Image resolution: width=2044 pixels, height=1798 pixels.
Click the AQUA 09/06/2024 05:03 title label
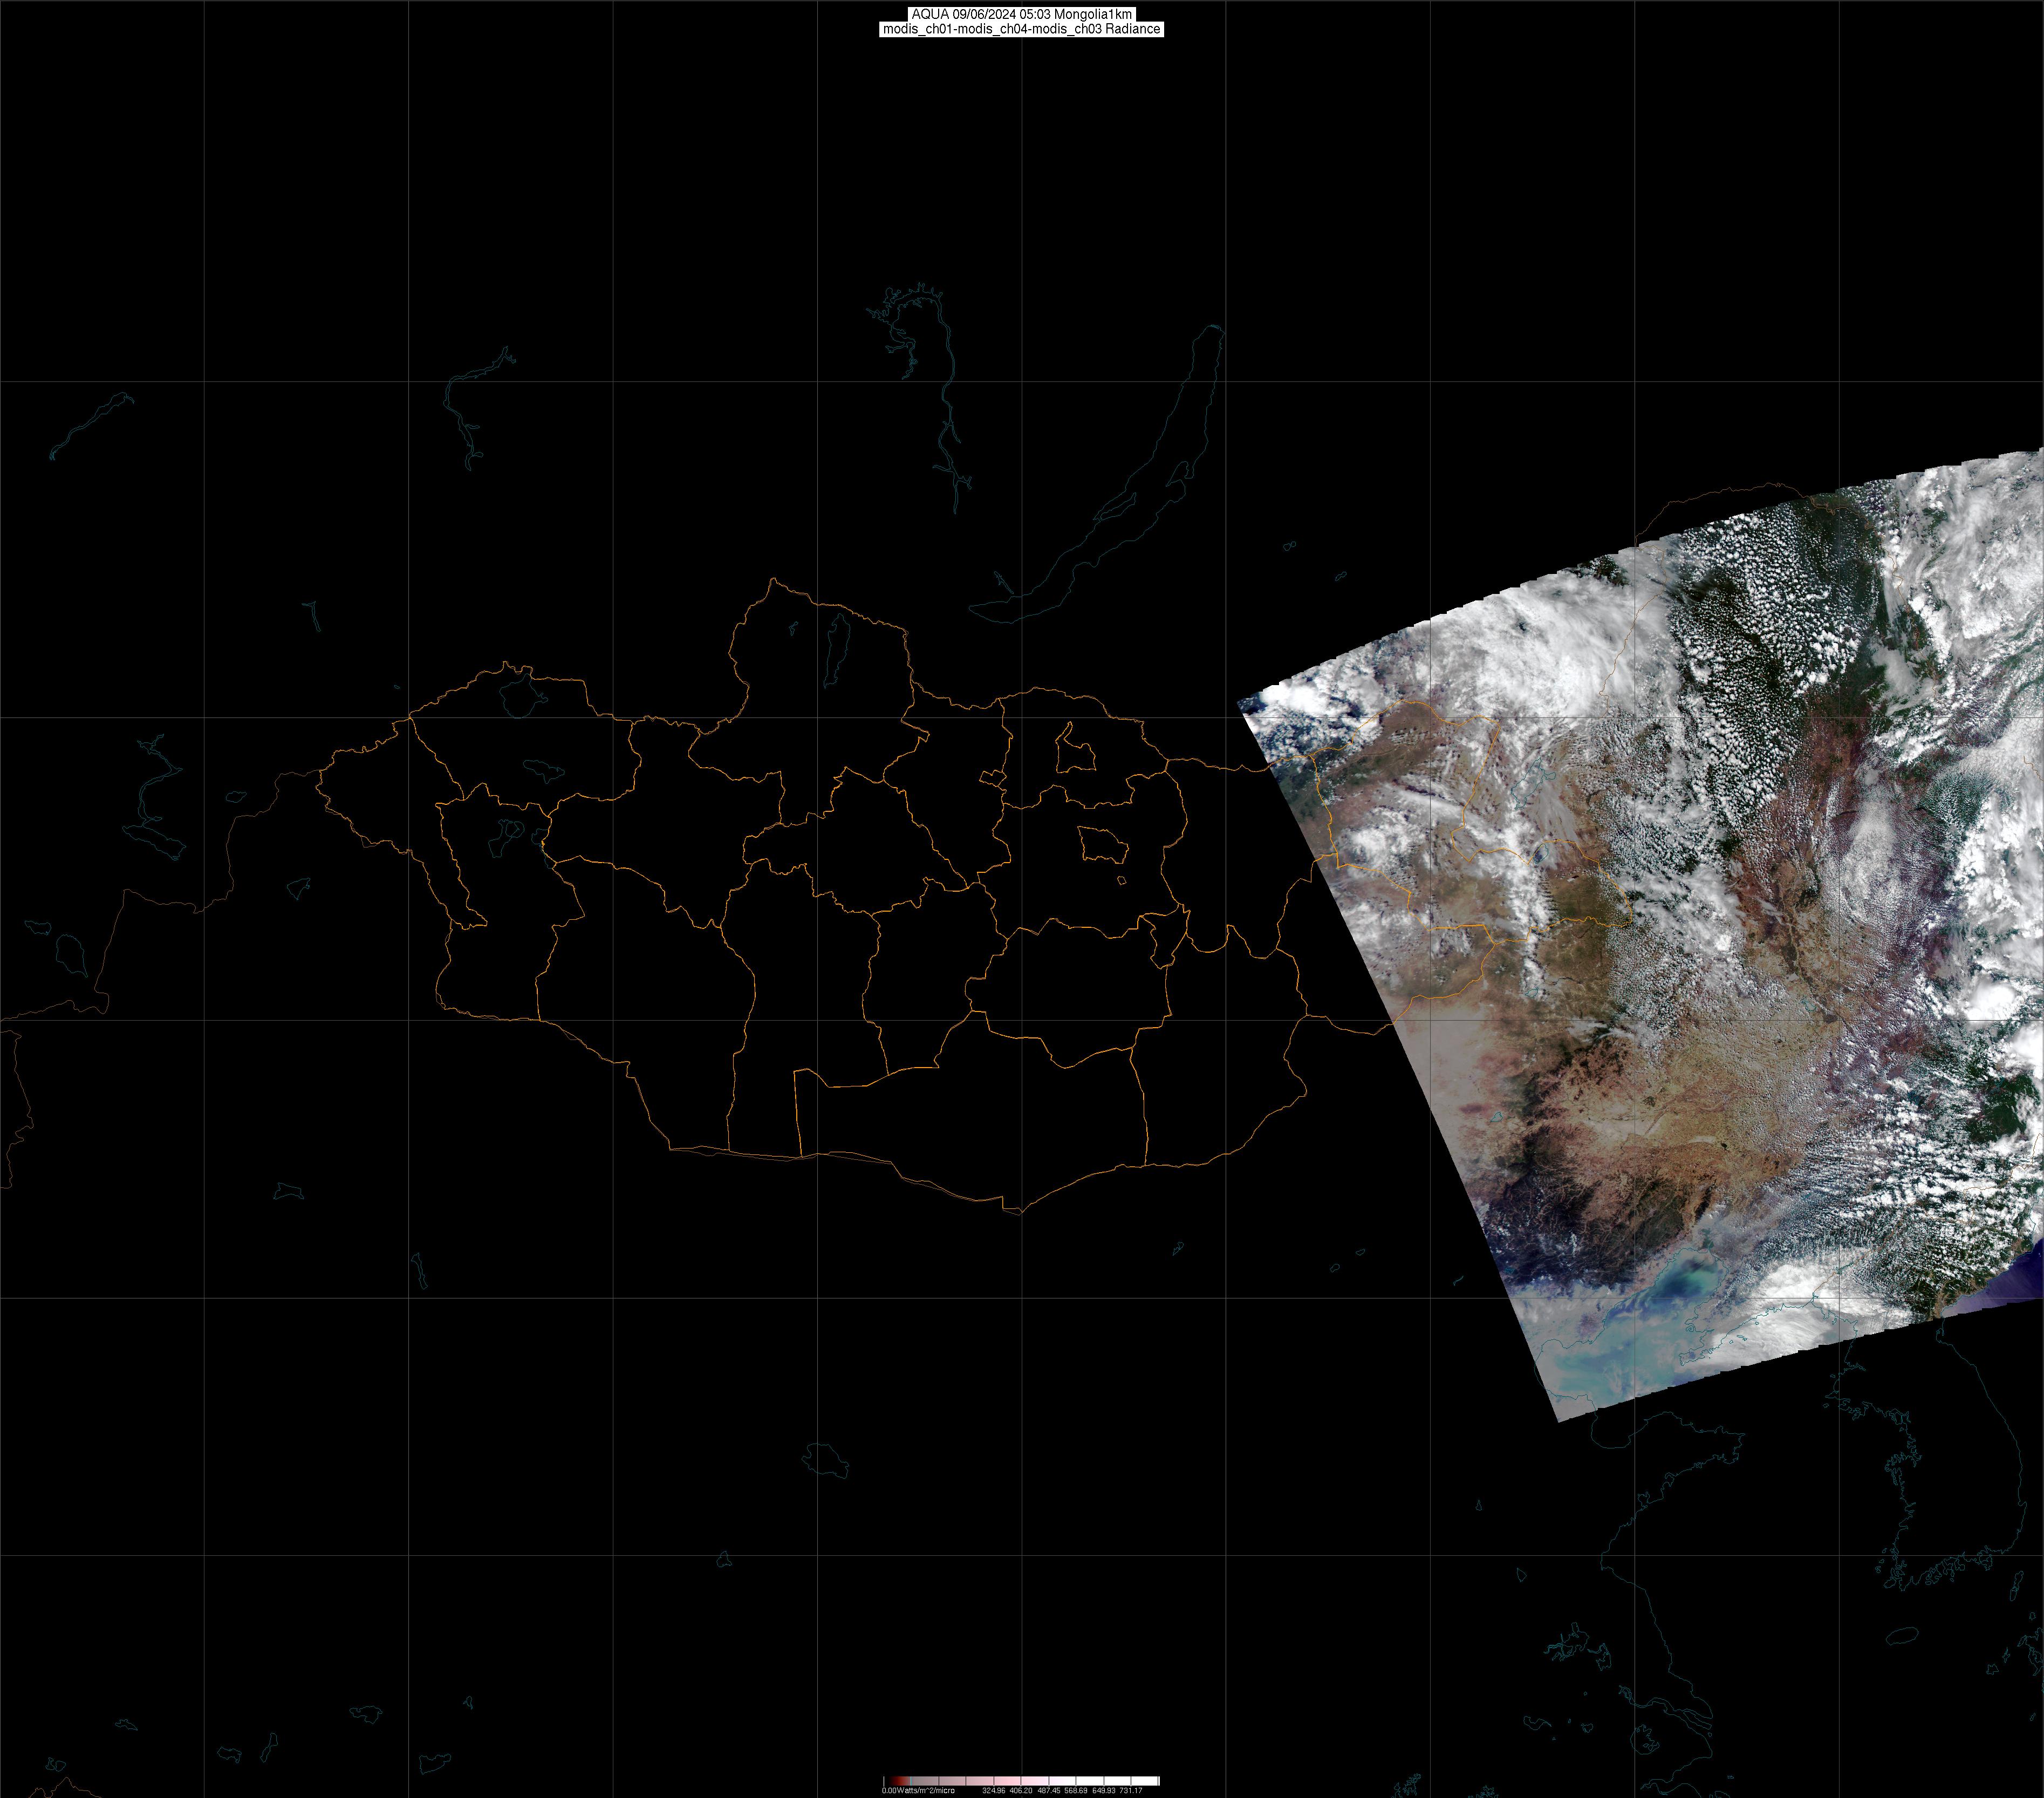pyautogui.click(x=1021, y=14)
